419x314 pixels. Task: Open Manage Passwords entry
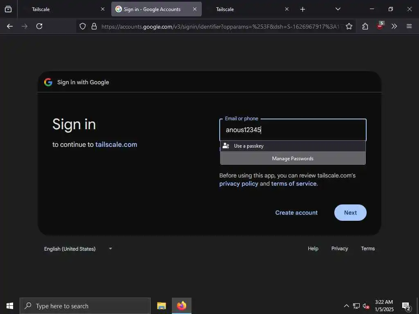point(293,158)
